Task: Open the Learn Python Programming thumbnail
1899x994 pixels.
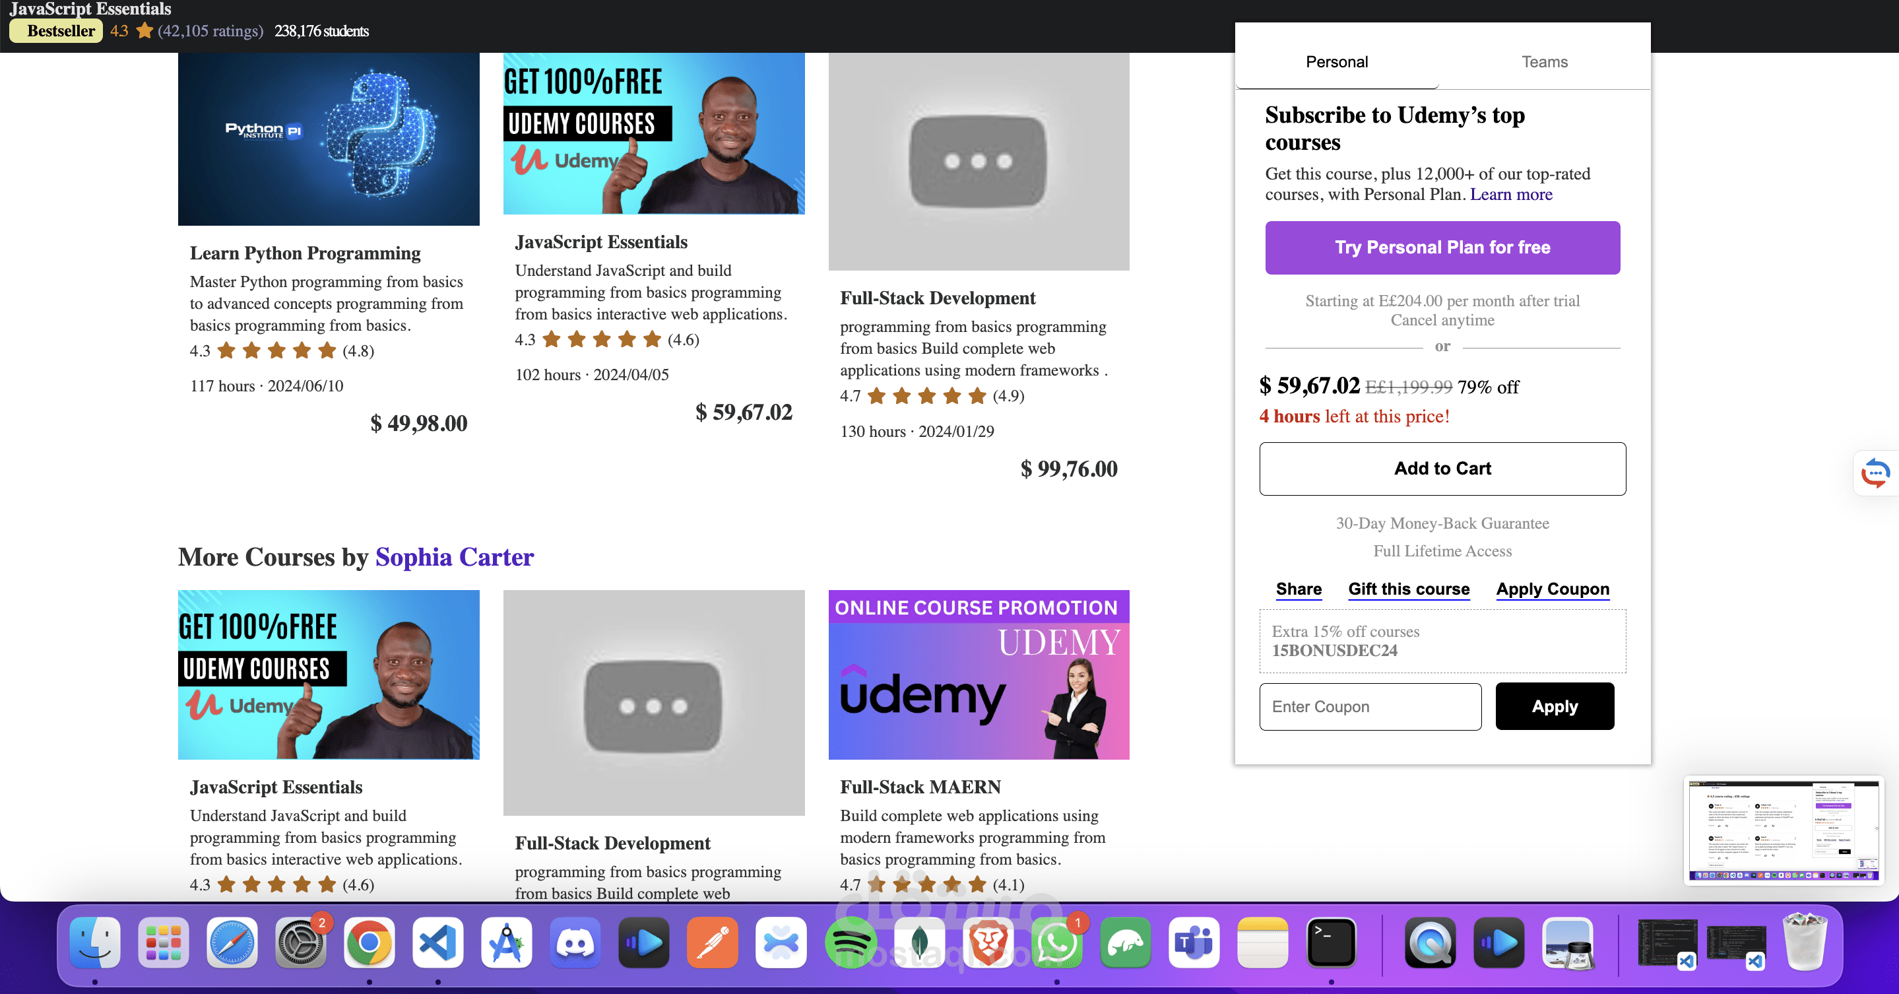Action: pyautogui.click(x=329, y=139)
